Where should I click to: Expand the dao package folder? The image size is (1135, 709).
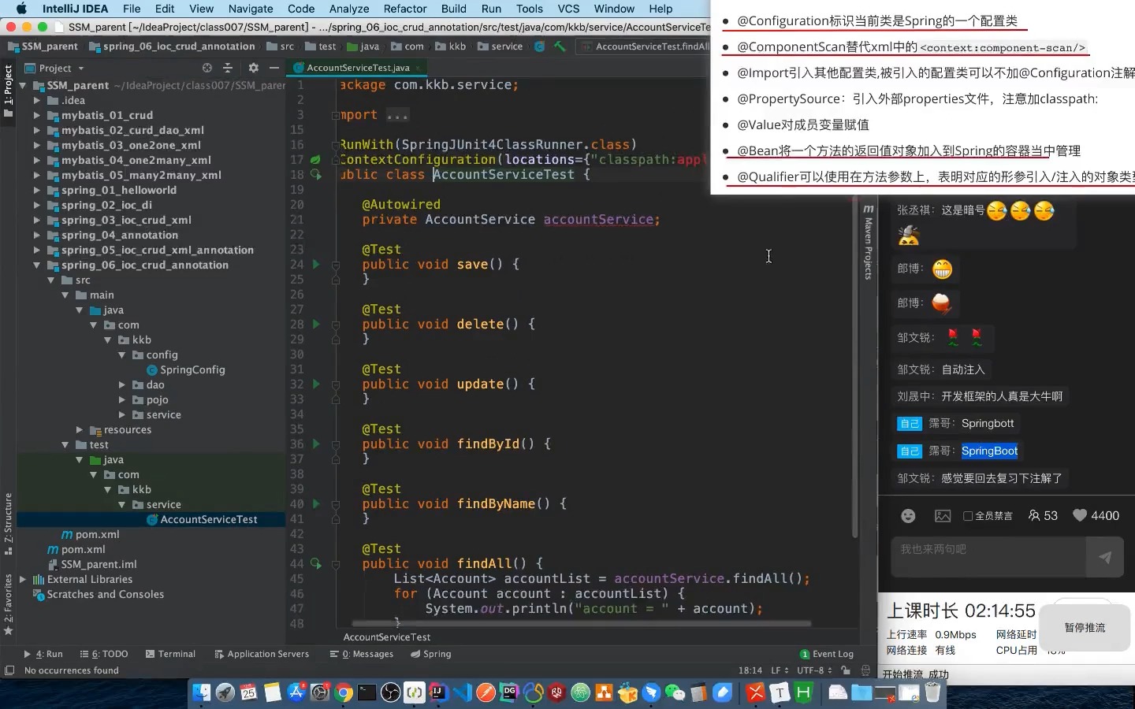tap(122, 384)
